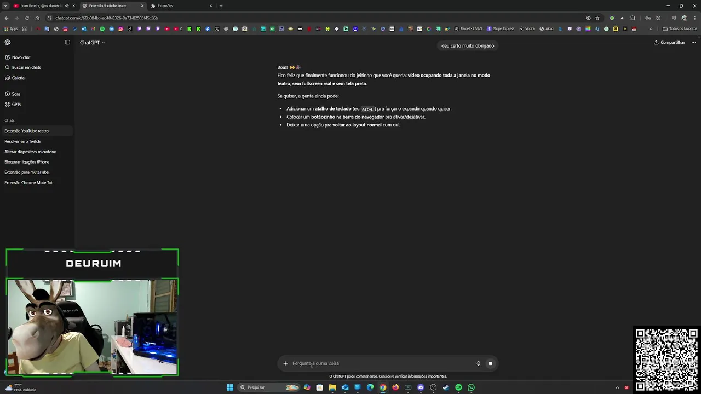The image size is (701, 394).
Task: Go back in browser history
Action: click(x=7, y=18)
